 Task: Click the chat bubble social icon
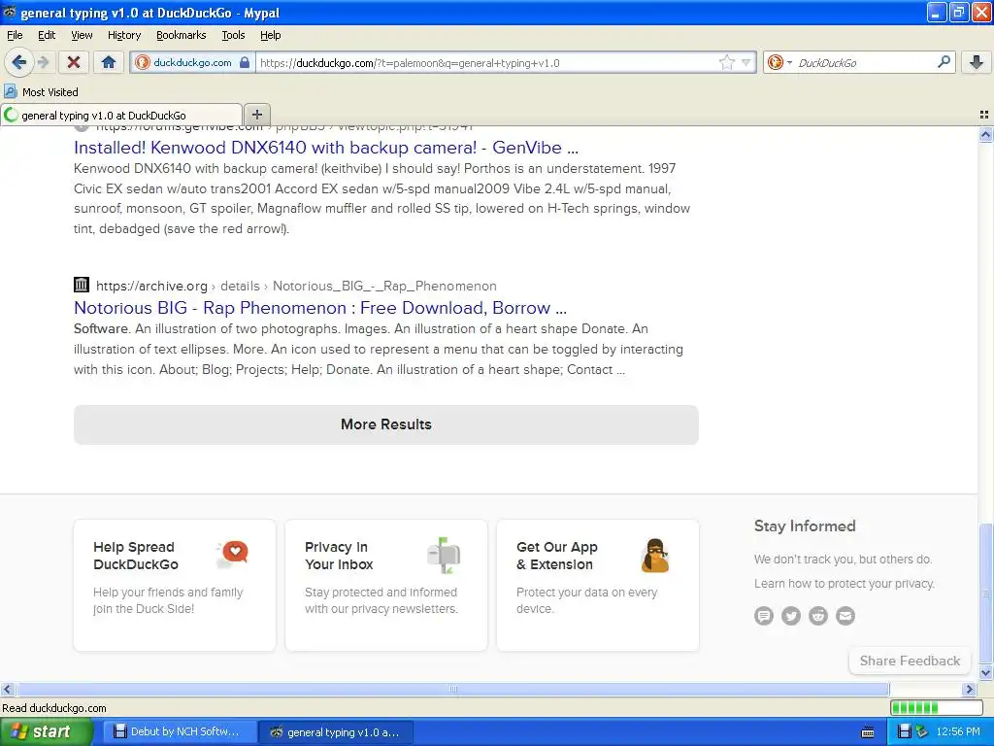click(x=764, y=615)
